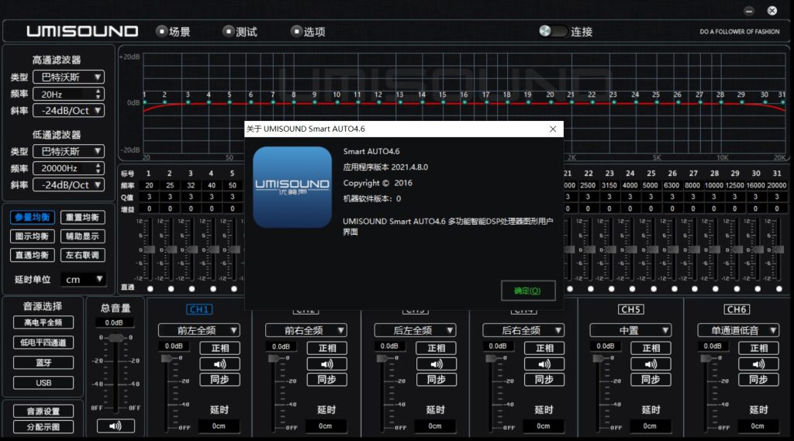Toggle bypass dot for band 25

pos(654,289)
